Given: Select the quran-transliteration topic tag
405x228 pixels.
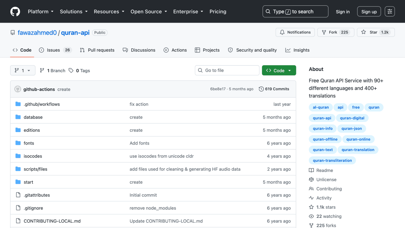Looking at the screenshot, I should coord(332,160).
